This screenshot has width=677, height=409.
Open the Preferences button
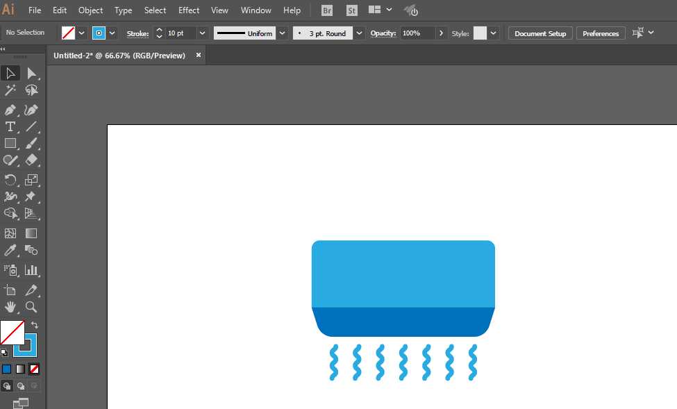click(x=601, y=33)
